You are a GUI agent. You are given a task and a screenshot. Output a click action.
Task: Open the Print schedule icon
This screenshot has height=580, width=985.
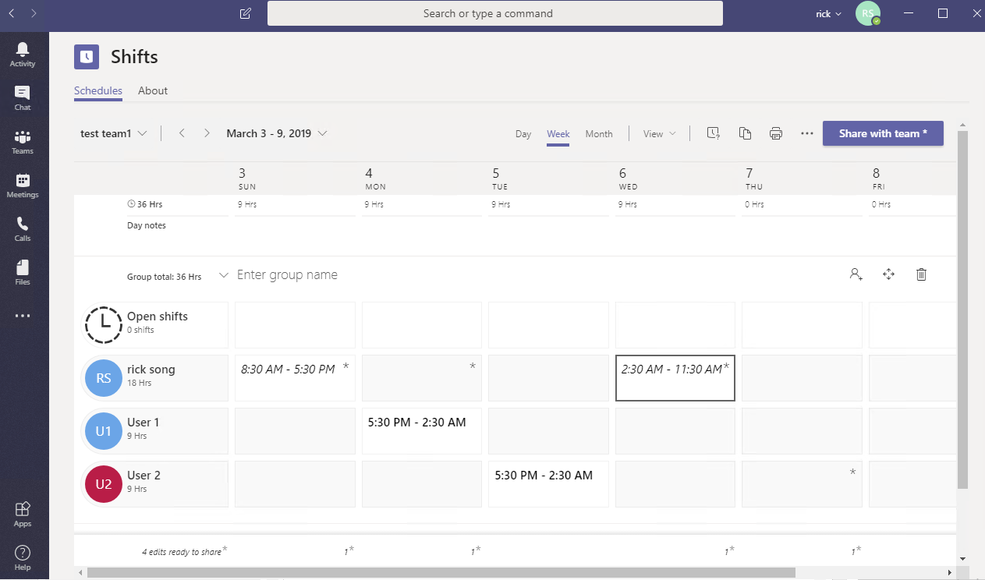776,133
